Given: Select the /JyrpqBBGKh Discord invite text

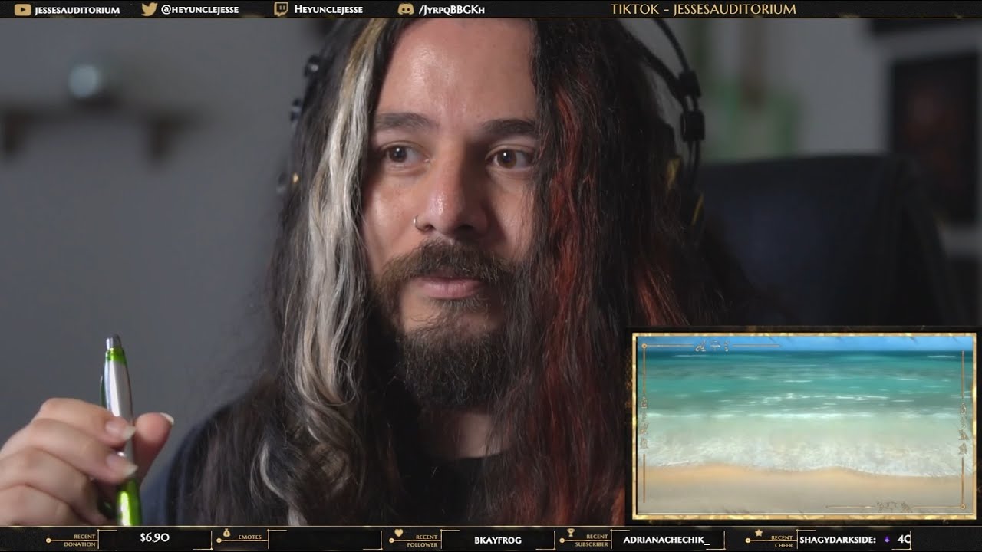Looking at the screenshot, I should click(451, 9).
